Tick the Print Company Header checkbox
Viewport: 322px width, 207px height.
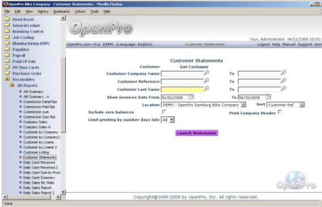[x=280, y=112]
